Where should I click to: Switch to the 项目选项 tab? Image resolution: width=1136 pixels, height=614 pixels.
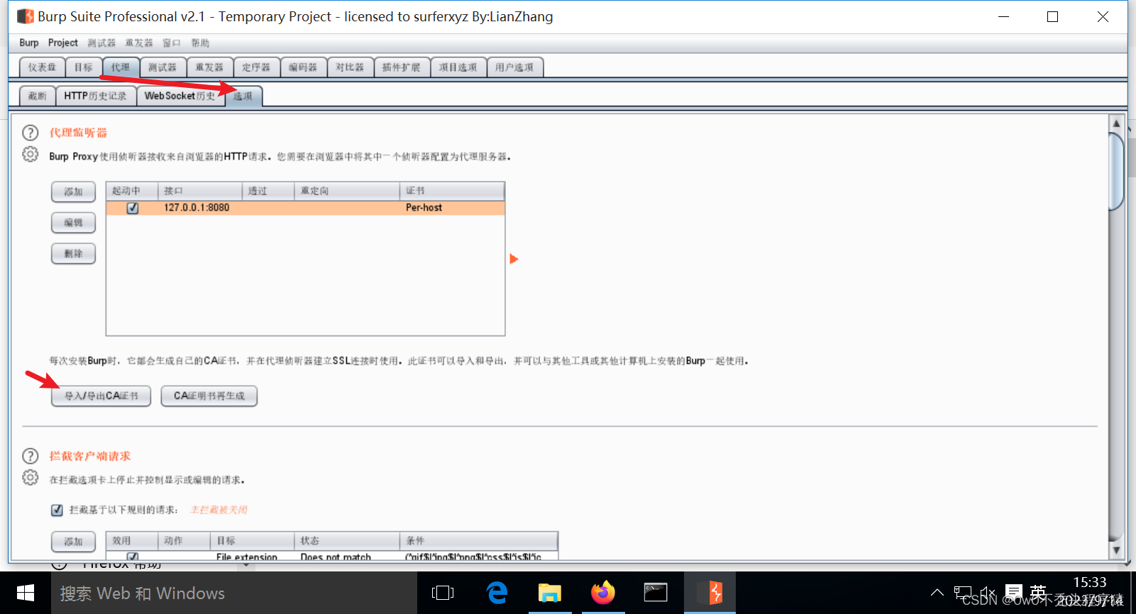click(x=458, y=67)
